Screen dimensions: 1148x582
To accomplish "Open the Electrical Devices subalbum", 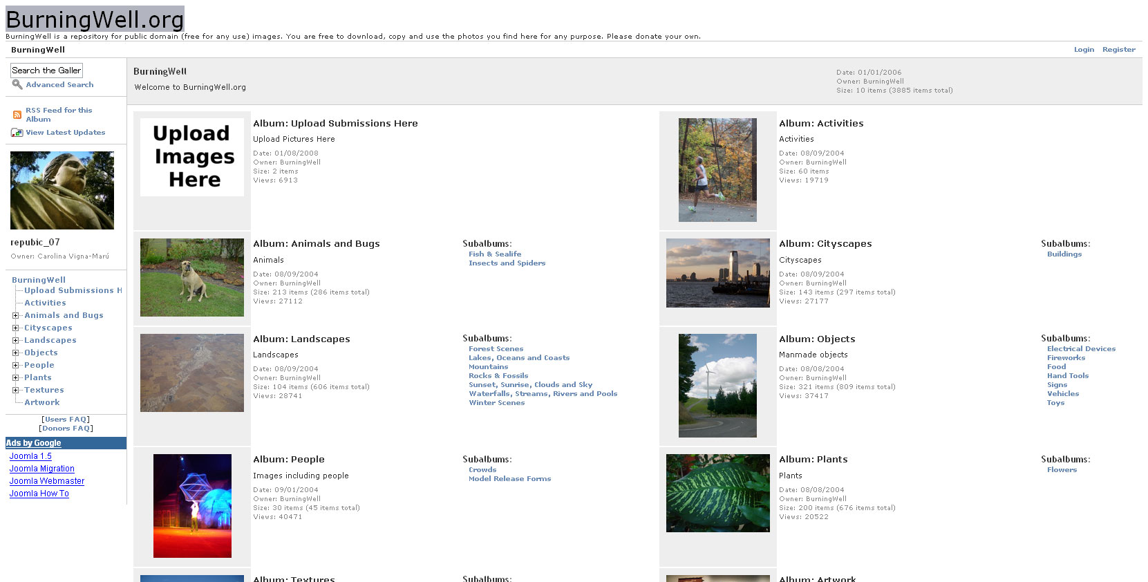I will click(x=1080, y=349).
